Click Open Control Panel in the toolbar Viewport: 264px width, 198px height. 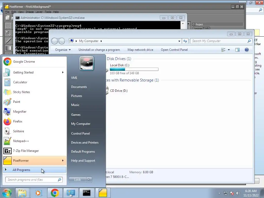tap(174, 50)
